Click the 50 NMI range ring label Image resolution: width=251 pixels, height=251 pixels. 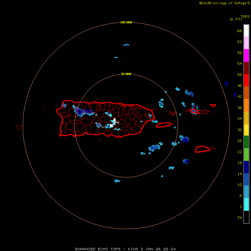click(x=126, y=74)
